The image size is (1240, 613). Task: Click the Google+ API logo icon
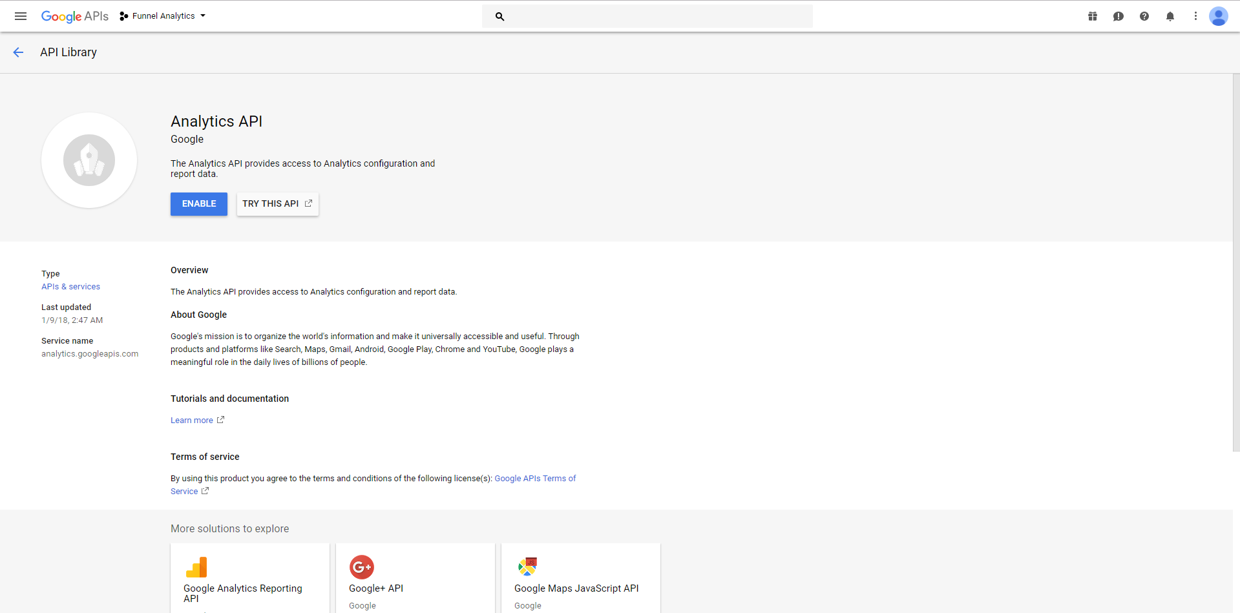[x=362, y=567]
